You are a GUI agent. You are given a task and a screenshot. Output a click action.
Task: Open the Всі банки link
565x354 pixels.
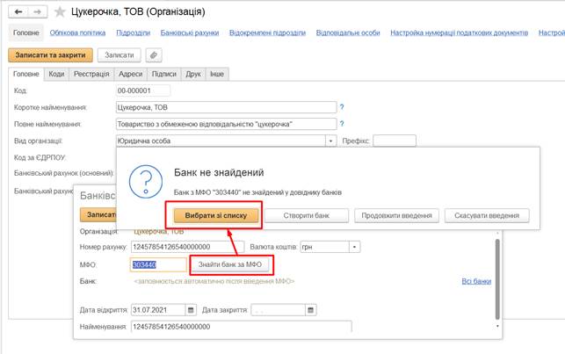pos(475,281)
